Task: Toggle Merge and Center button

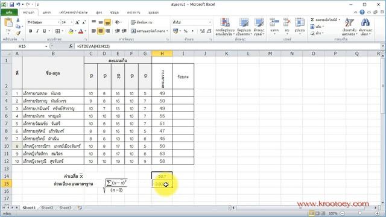Action: [148, 31]
